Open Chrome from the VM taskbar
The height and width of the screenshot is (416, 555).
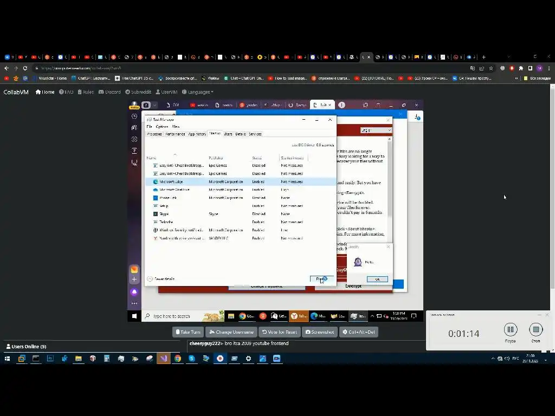247,316
